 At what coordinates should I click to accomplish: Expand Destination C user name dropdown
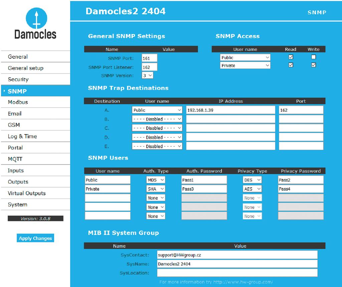(157, 128)
